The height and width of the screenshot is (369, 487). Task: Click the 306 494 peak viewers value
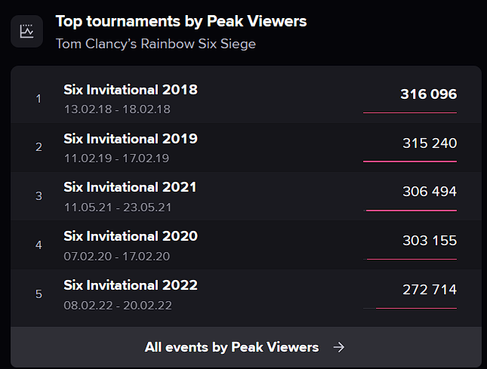(430, 192)
